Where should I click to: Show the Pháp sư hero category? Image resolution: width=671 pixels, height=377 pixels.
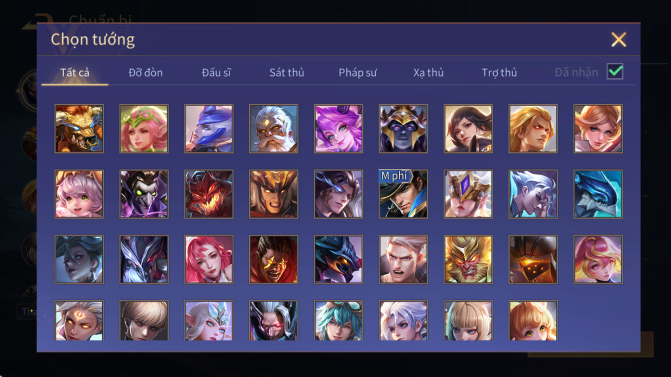358,72
